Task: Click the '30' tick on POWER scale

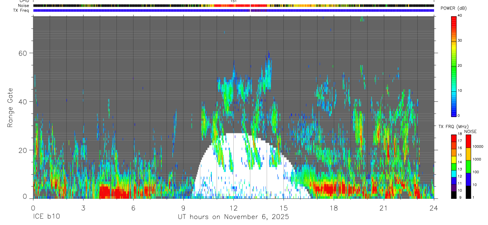Action: [460, 41]
